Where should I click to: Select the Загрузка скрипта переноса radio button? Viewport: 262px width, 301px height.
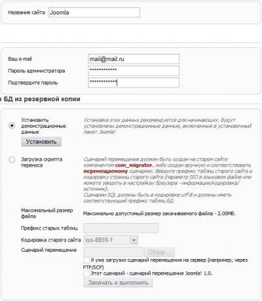[12, 159]
